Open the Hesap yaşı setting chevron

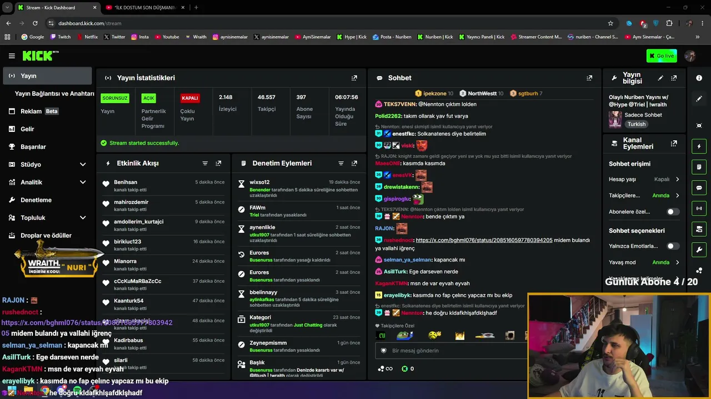click(x=677, y=180)
